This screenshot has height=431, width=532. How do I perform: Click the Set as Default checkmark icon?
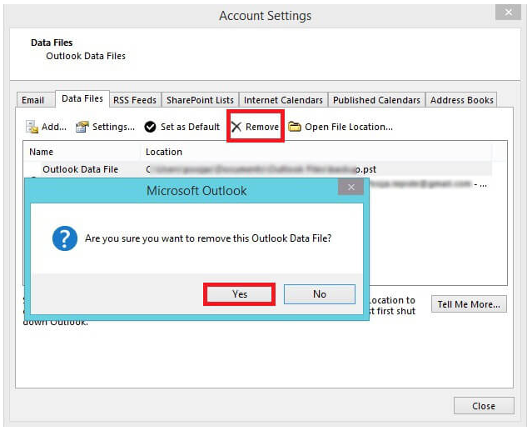[x=150, y=127]
